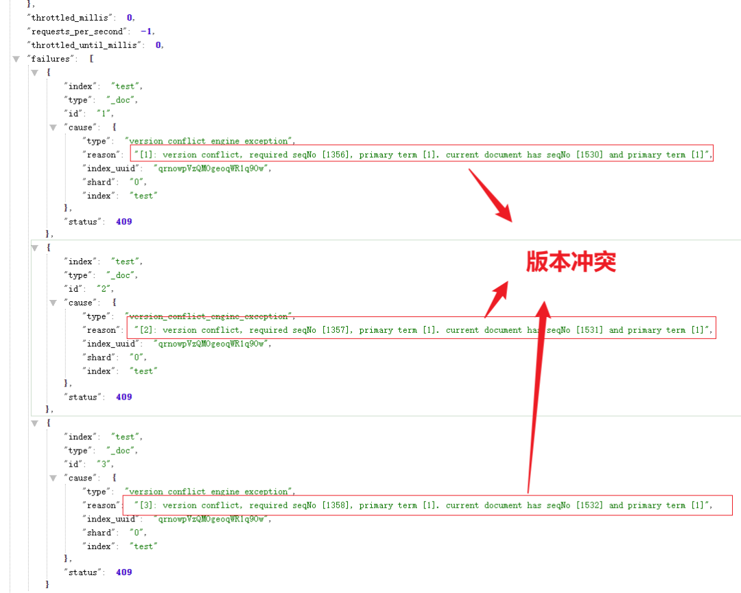Collapse the failure object containing id "3"
Image resolution: width=741 pixels, height=593 pixels.
click(34, 423)
